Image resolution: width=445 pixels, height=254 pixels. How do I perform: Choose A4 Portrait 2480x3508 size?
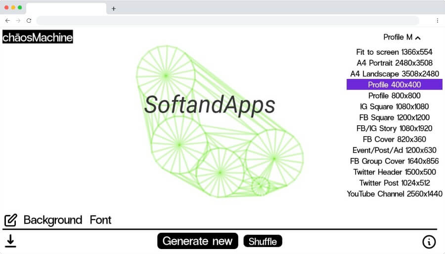[394, 63]
